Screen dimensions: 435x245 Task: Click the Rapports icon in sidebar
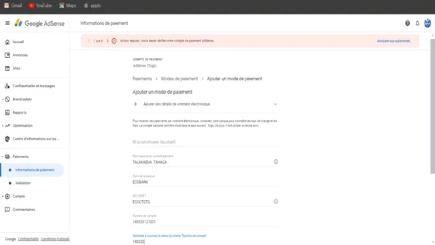7,112
